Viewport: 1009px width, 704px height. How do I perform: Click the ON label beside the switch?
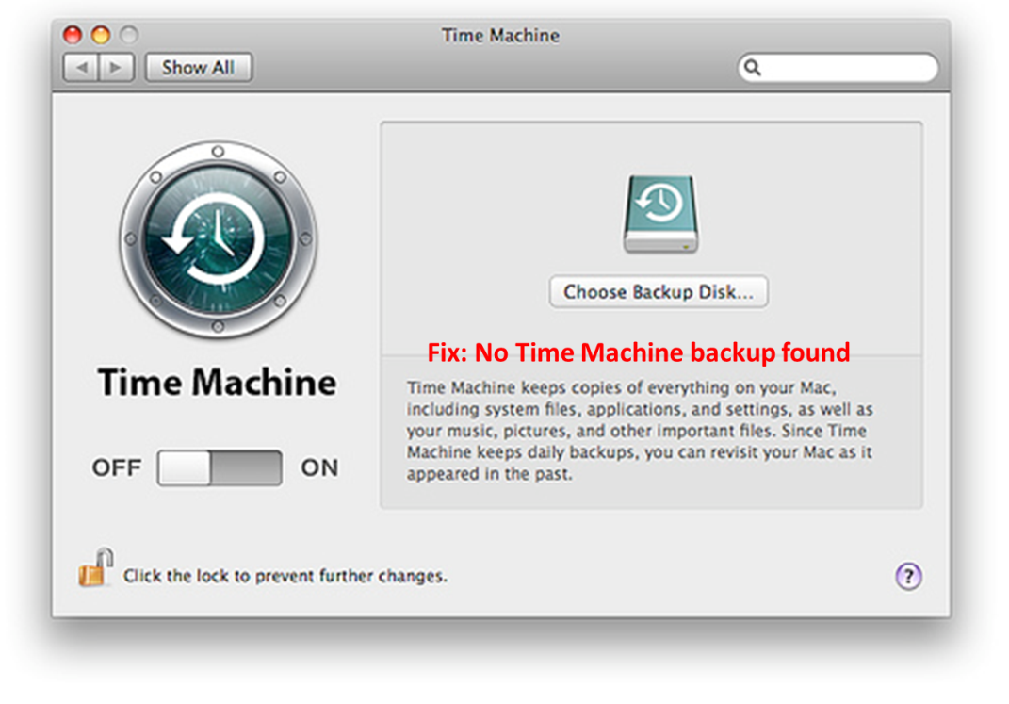click(x=319, y=467)
